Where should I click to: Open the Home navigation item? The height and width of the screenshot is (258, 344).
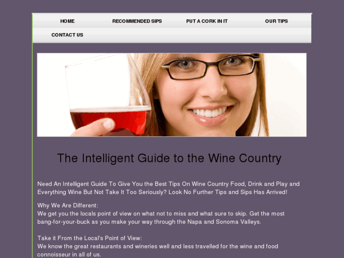coord(67,21)
